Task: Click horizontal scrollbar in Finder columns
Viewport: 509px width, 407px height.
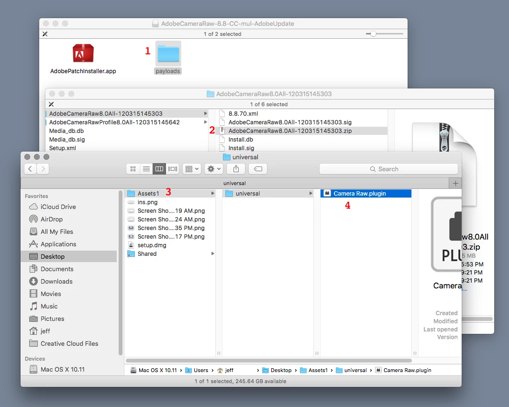Action: (x=269, y=361)
